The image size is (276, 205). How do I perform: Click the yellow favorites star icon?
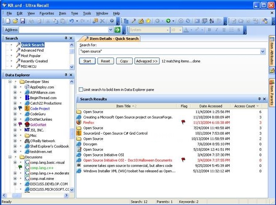tap(148, 21)
